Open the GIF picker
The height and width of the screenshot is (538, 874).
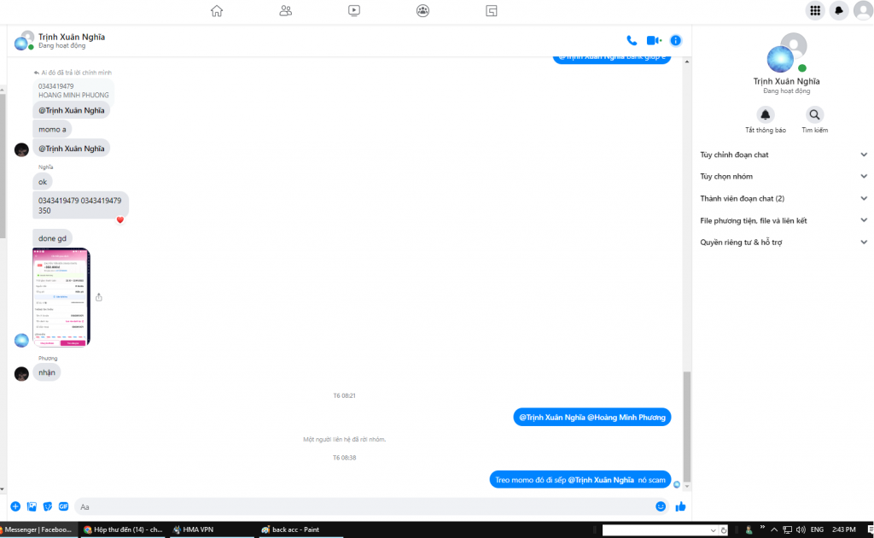click(x=63, y=506)
